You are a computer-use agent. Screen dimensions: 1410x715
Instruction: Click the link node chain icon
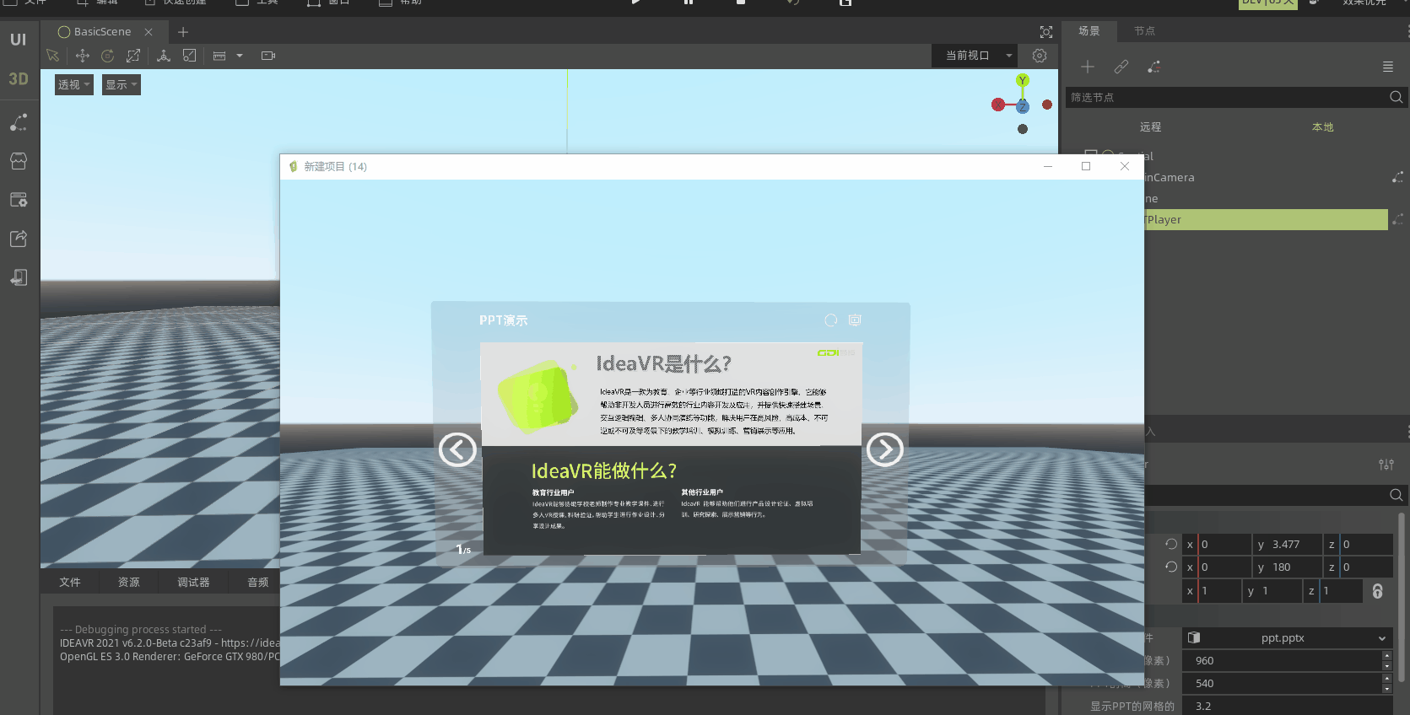pyautogui.click(x=1121, y=67)
